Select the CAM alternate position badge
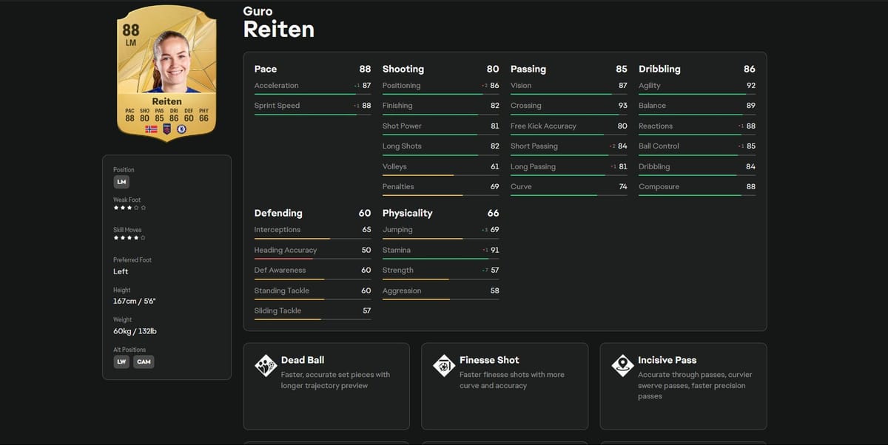This screenshot has width=888, height=445. pos(144,361)
